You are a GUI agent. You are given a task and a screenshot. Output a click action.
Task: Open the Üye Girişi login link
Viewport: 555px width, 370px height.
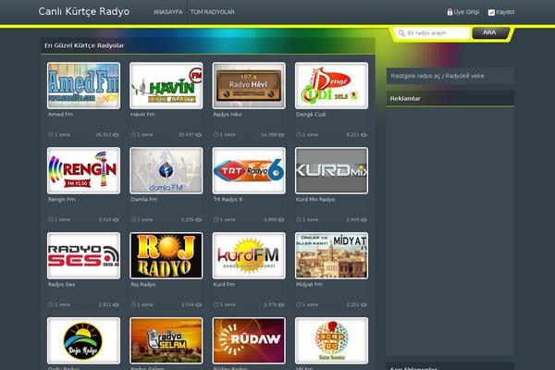coord(466,12)
